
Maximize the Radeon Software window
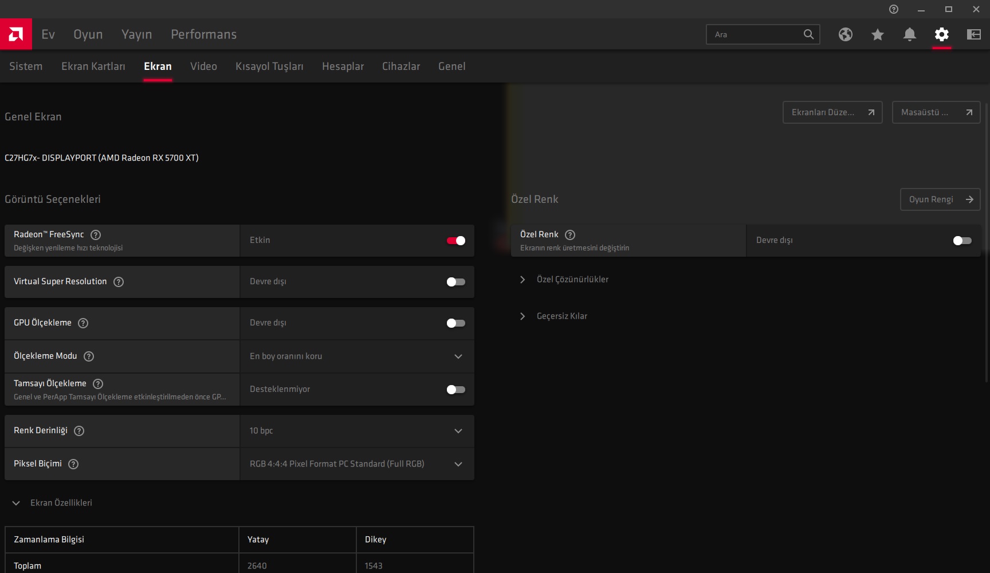click(x=949, y=9)
